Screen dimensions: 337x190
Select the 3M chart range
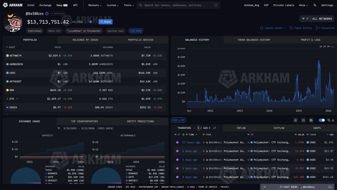328,47
